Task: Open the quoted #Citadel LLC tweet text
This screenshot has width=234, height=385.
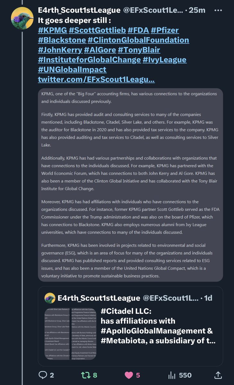Action: [x=157, y=330]
